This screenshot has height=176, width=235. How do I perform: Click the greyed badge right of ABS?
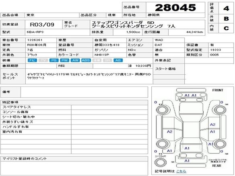pyautogui.click(x=97, y=60)
